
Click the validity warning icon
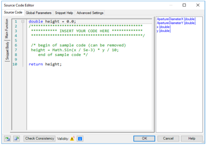tap(72, 139)
